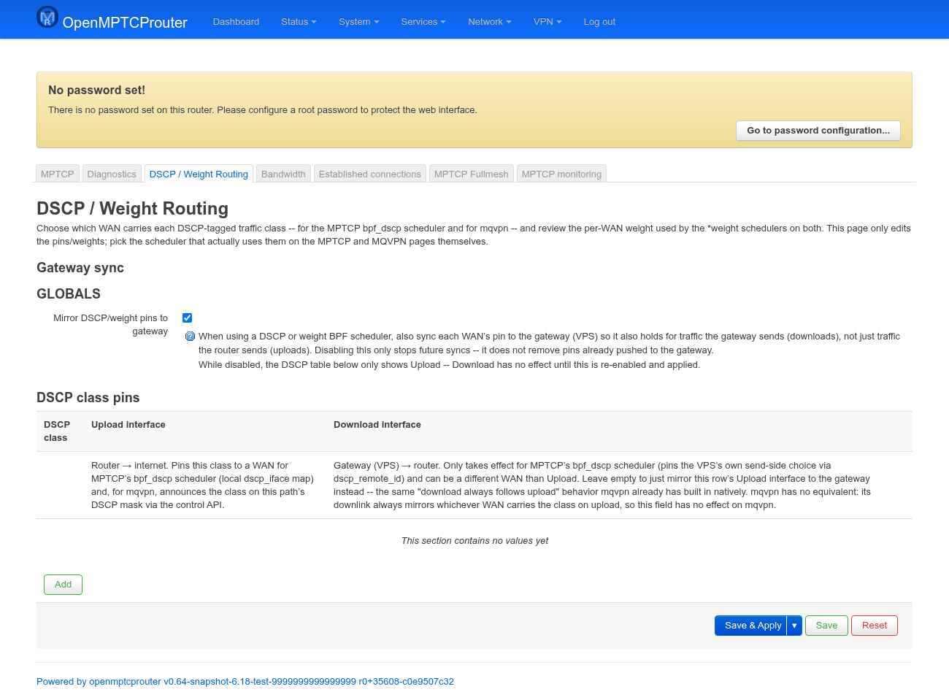Switch to the MPTCP Fullmesh tab

(472, 174)
